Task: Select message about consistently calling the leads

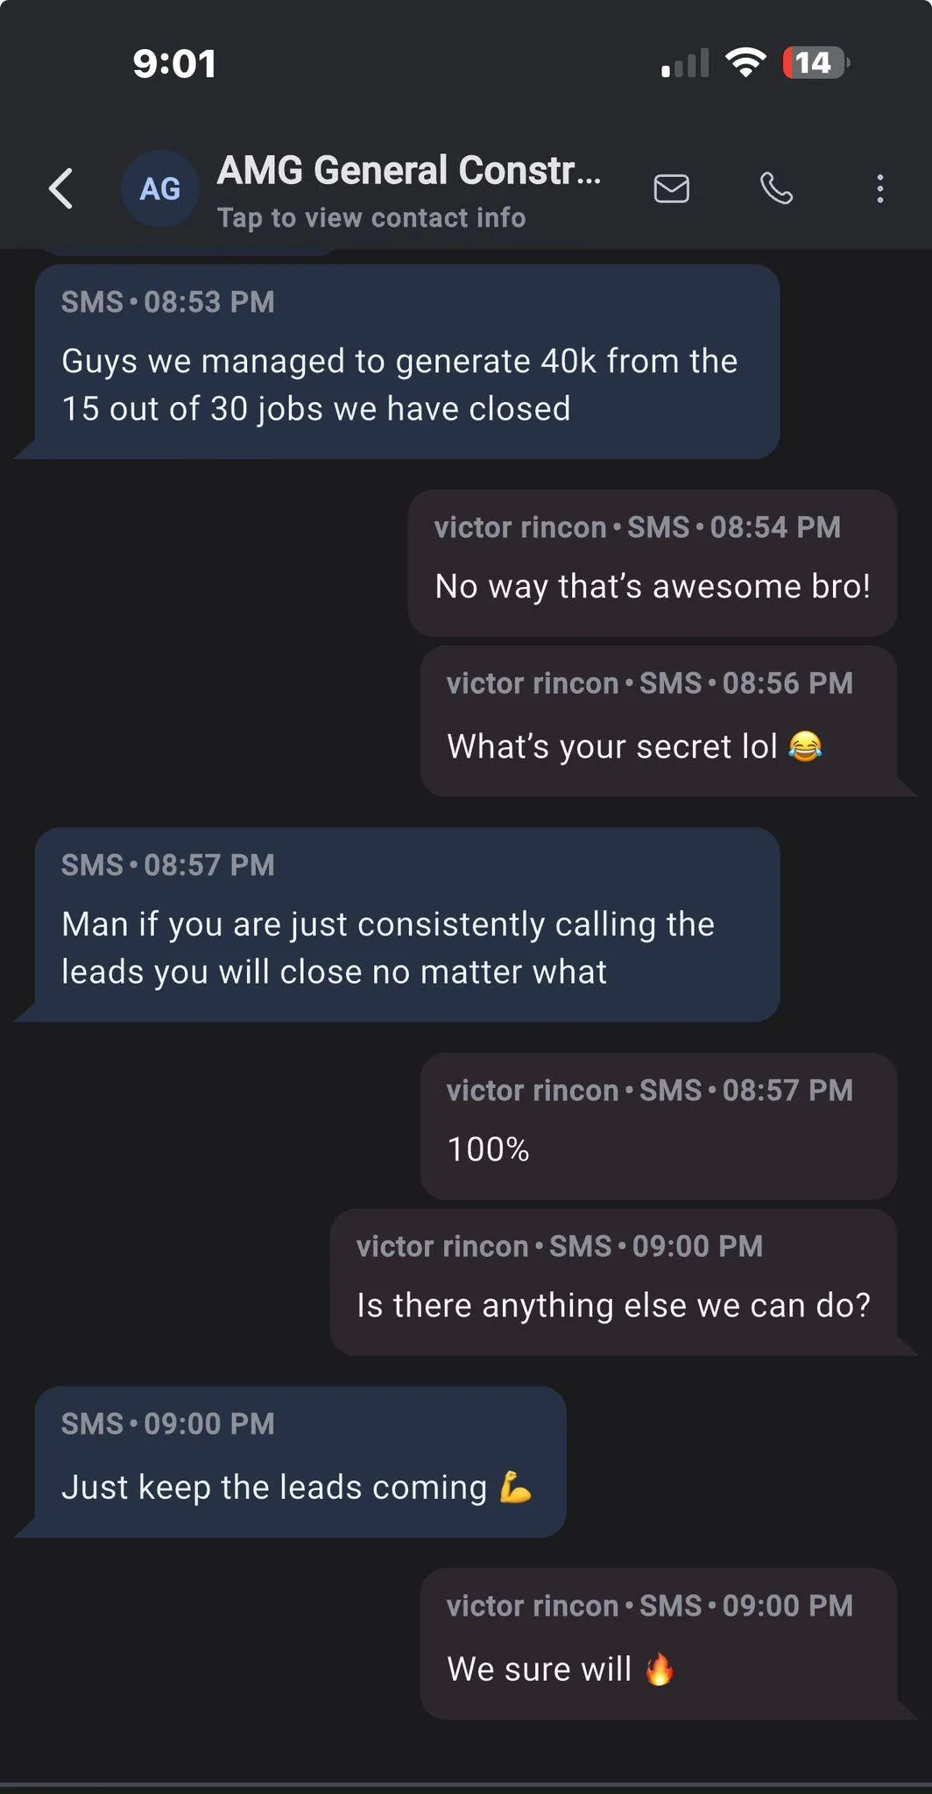Action: click(407, 925)
